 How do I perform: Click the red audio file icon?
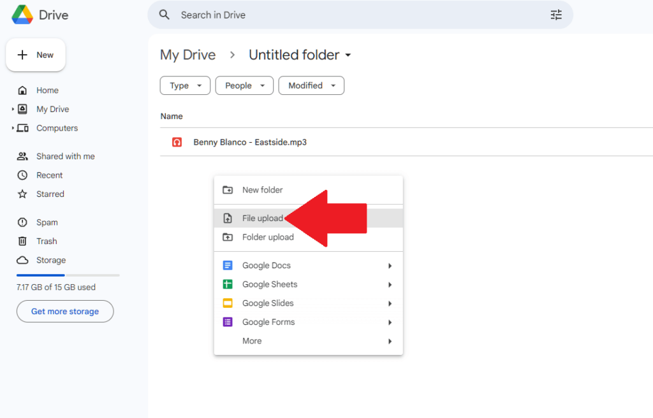[177, 142]
